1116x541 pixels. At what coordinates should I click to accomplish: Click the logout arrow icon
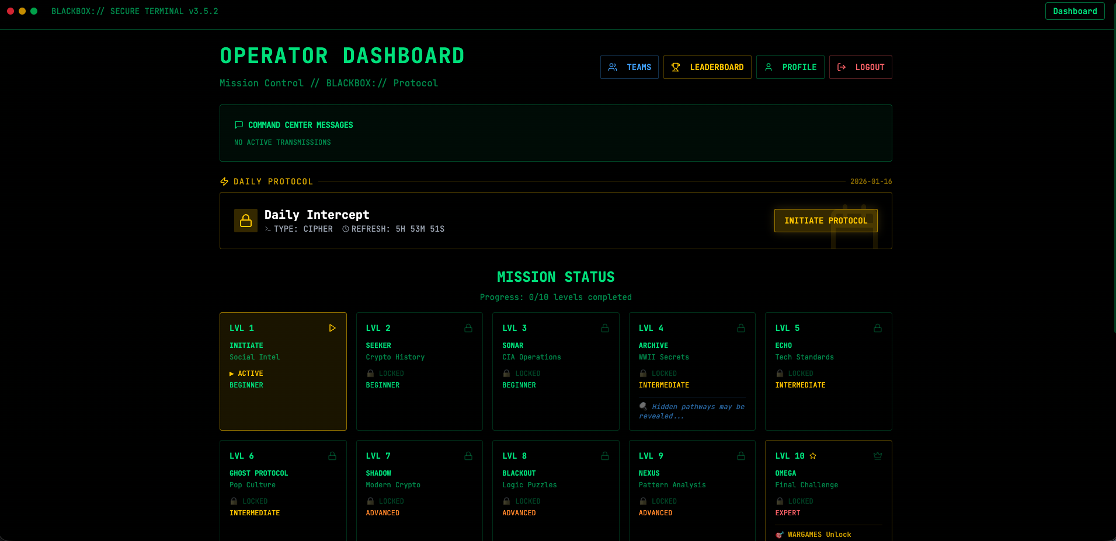[x=841, y=67]
